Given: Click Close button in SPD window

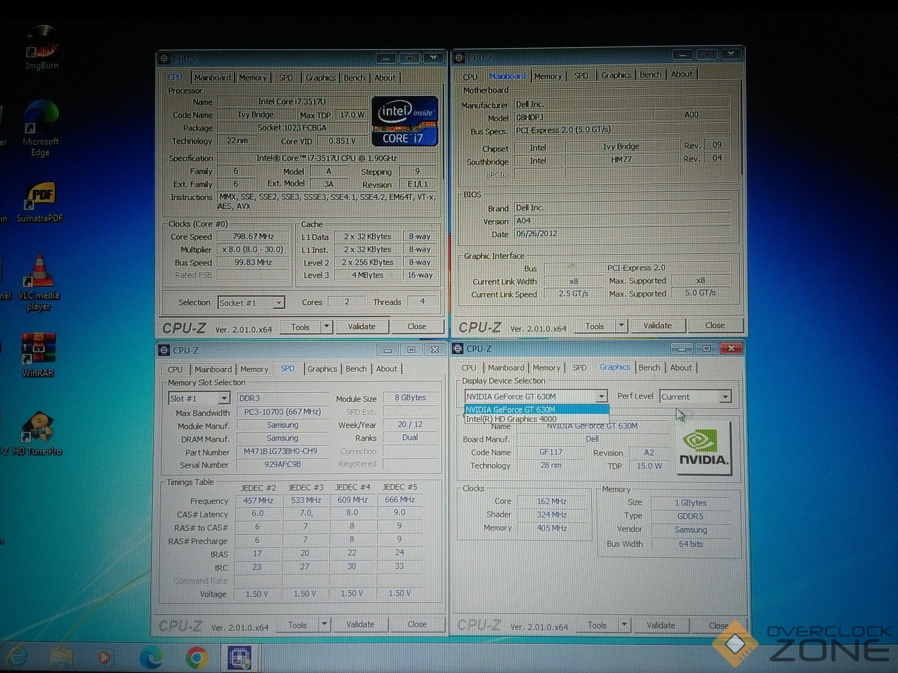Looking at the screenshot, I should (x=417, y=624).
